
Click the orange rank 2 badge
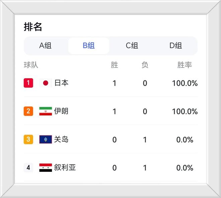28,111
